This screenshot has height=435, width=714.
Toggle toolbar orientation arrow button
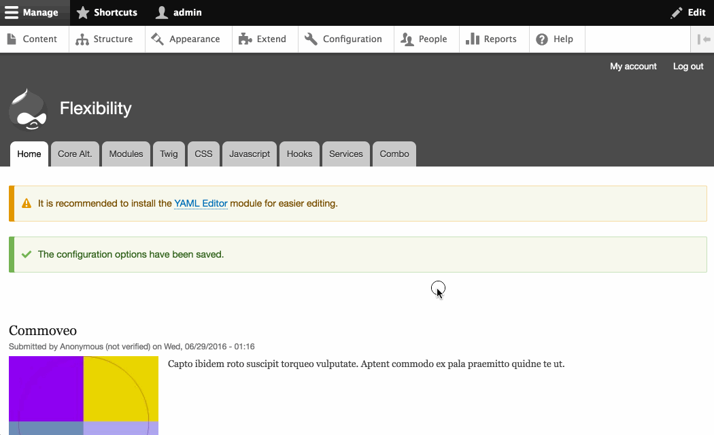point(702,39)
